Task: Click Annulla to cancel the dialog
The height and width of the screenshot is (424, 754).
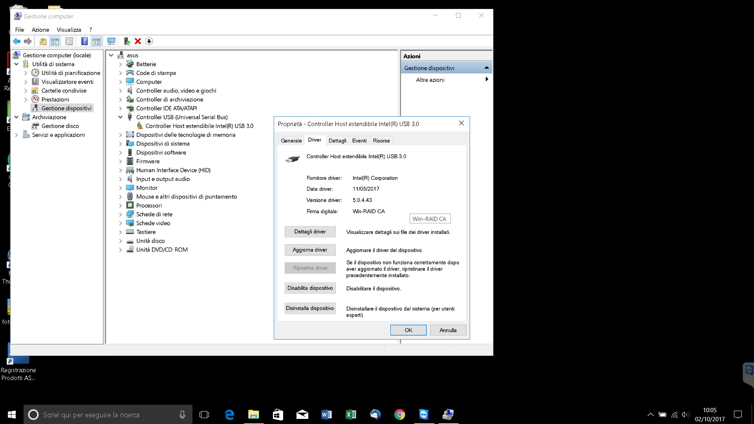Action: click(448, 330)
